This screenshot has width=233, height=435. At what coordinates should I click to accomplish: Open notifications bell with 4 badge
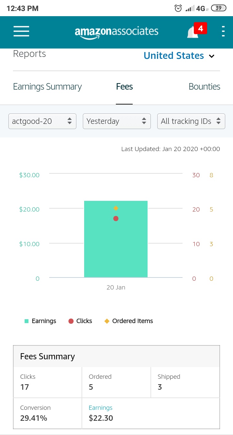pos(197,30)
